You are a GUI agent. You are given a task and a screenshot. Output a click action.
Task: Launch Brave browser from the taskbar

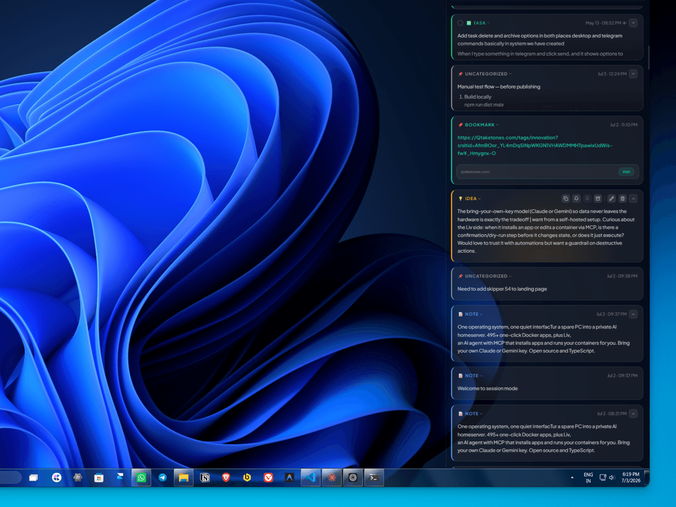[x=226, y=478]
